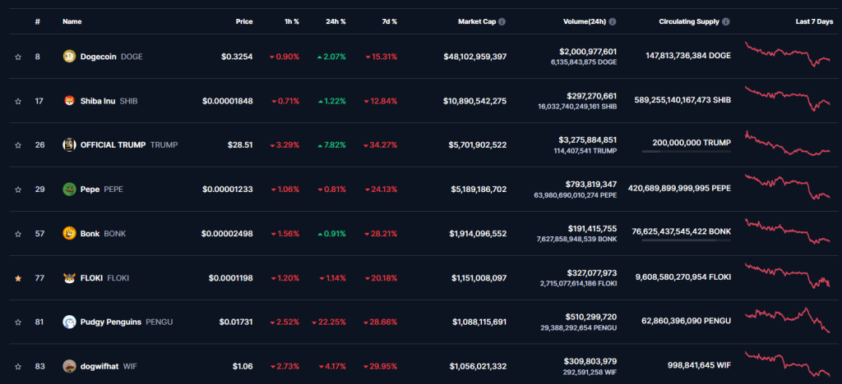Star Dogecoin to add to watchlist
Viewport: 842px width, 384px height.
click(18, 57)
